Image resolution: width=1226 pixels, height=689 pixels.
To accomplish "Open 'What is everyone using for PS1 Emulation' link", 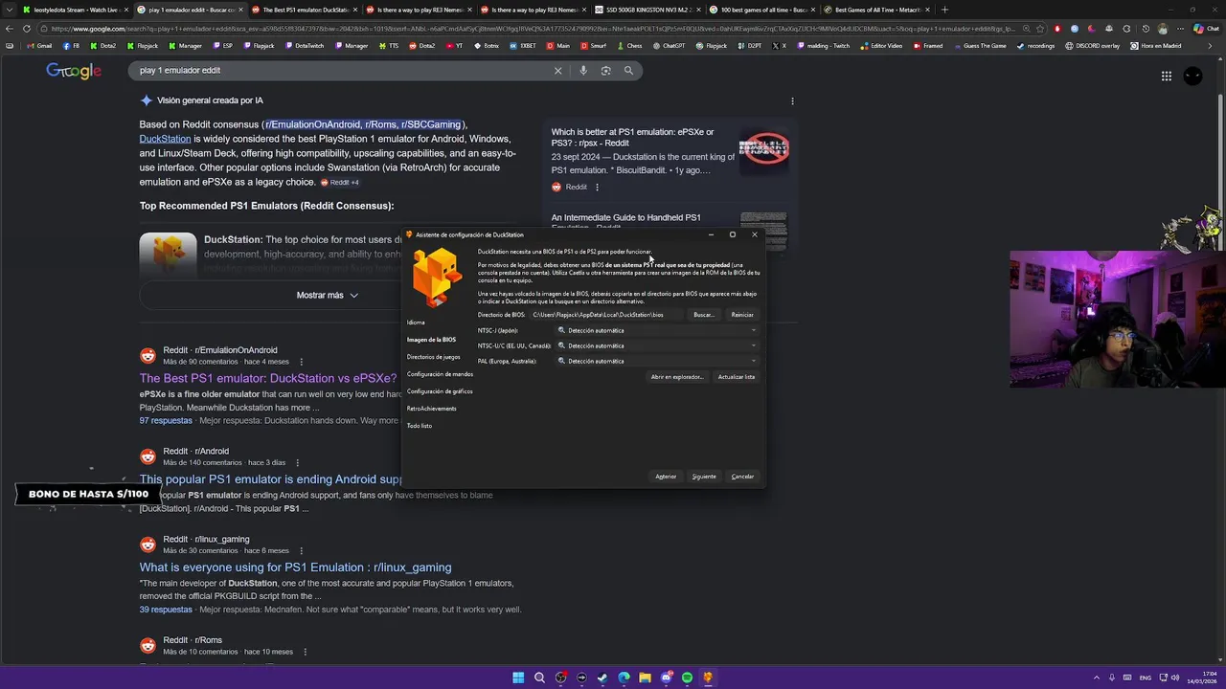I will (295, 567).
